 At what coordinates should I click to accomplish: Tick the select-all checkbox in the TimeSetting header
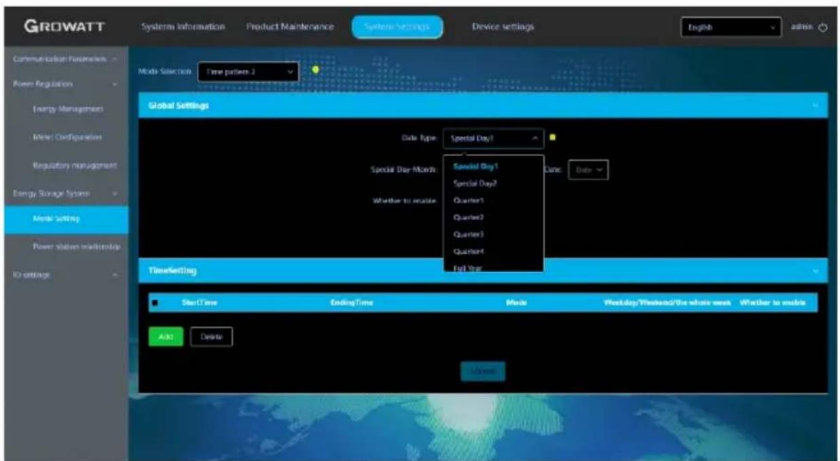pyautogui.click(x=155, y=303)
